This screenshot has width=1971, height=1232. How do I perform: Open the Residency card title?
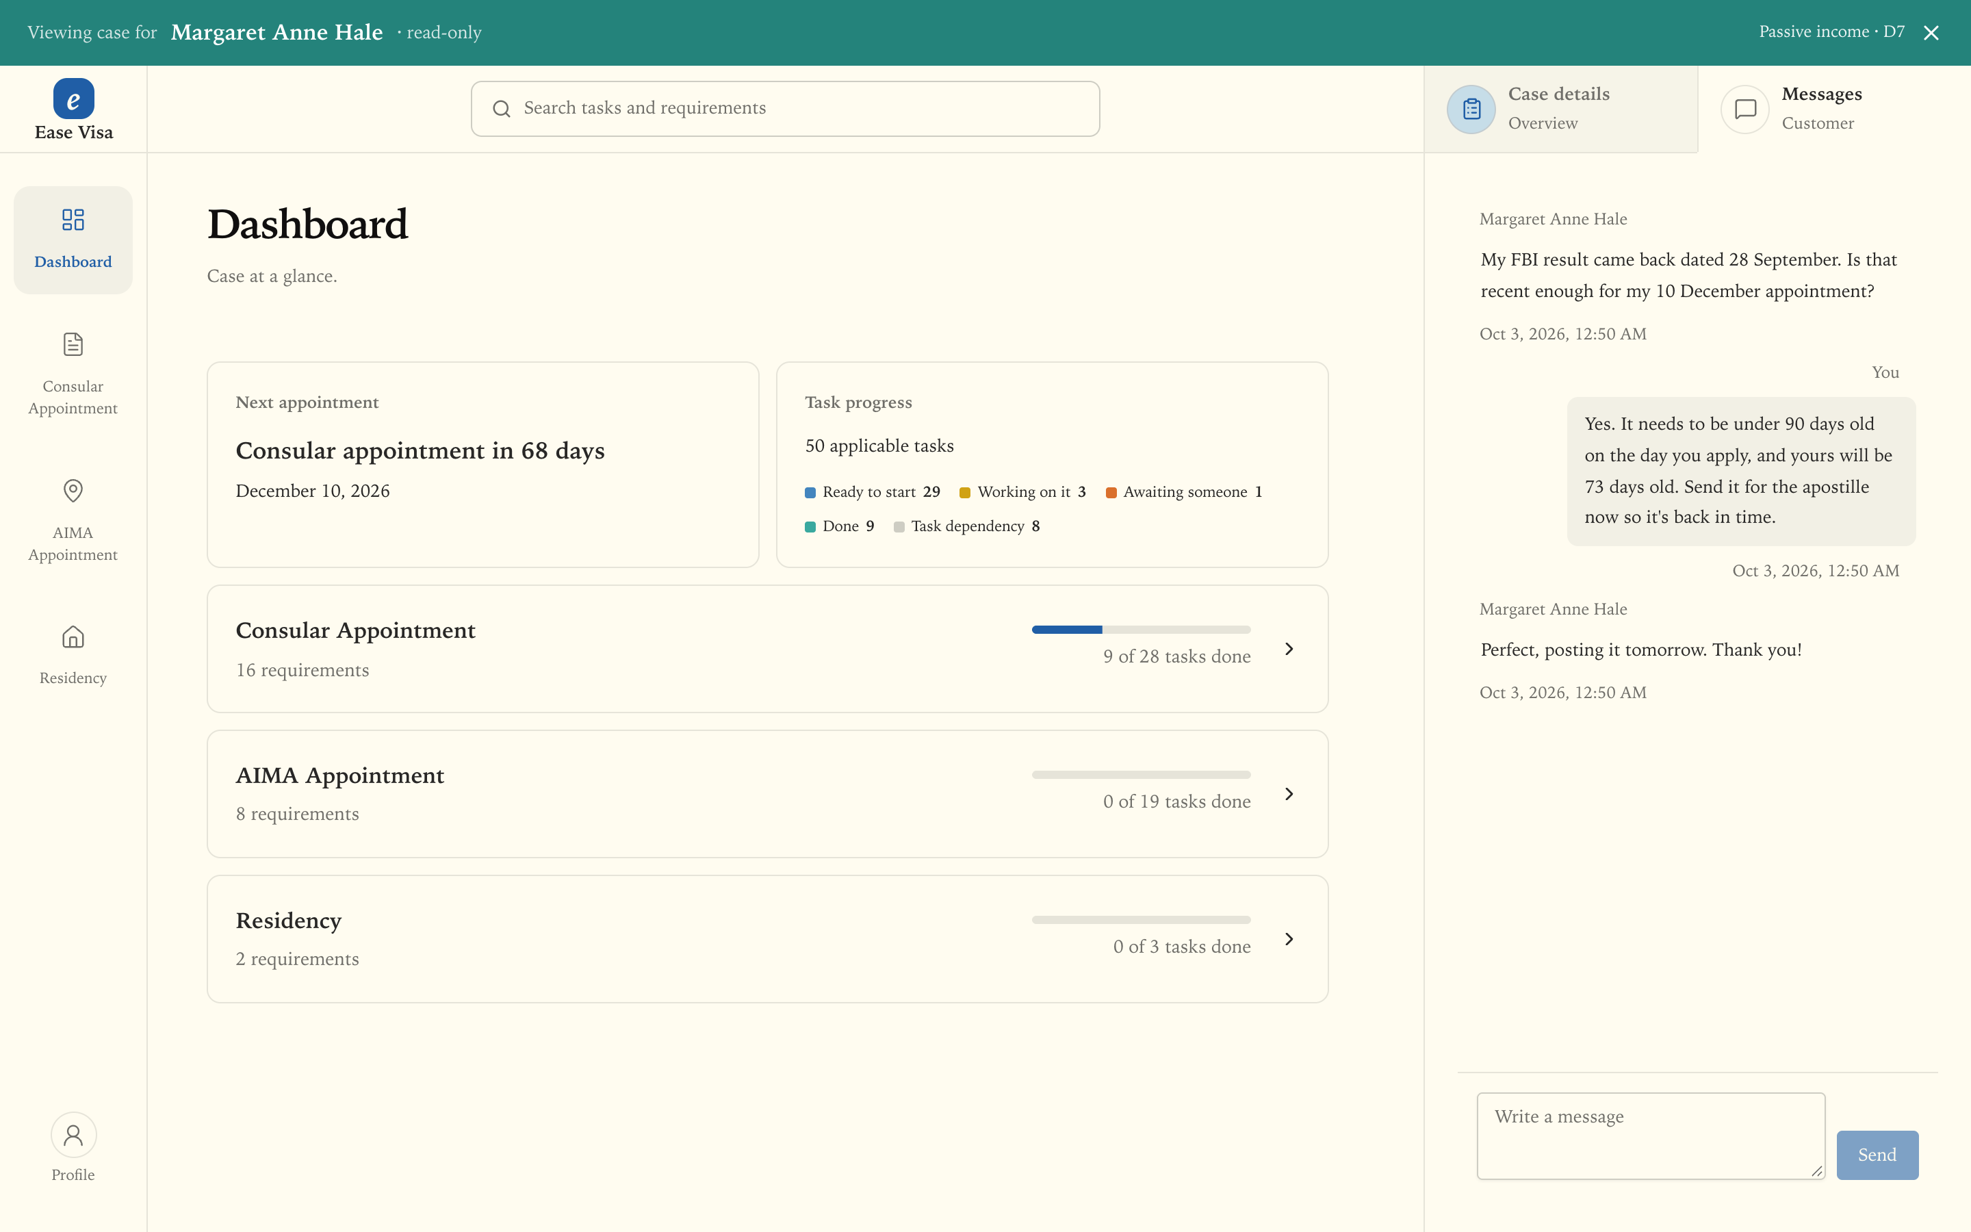pos(288,921)
